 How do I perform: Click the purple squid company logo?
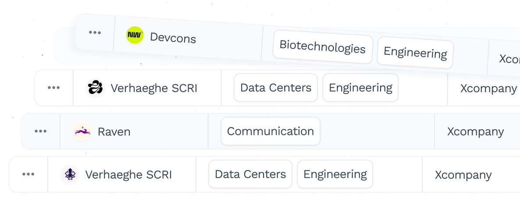tap(70, 174)
